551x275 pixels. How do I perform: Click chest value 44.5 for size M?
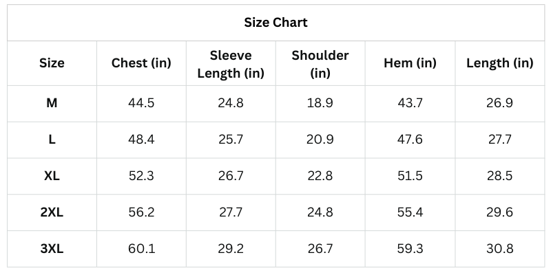(x=141, y=103)
